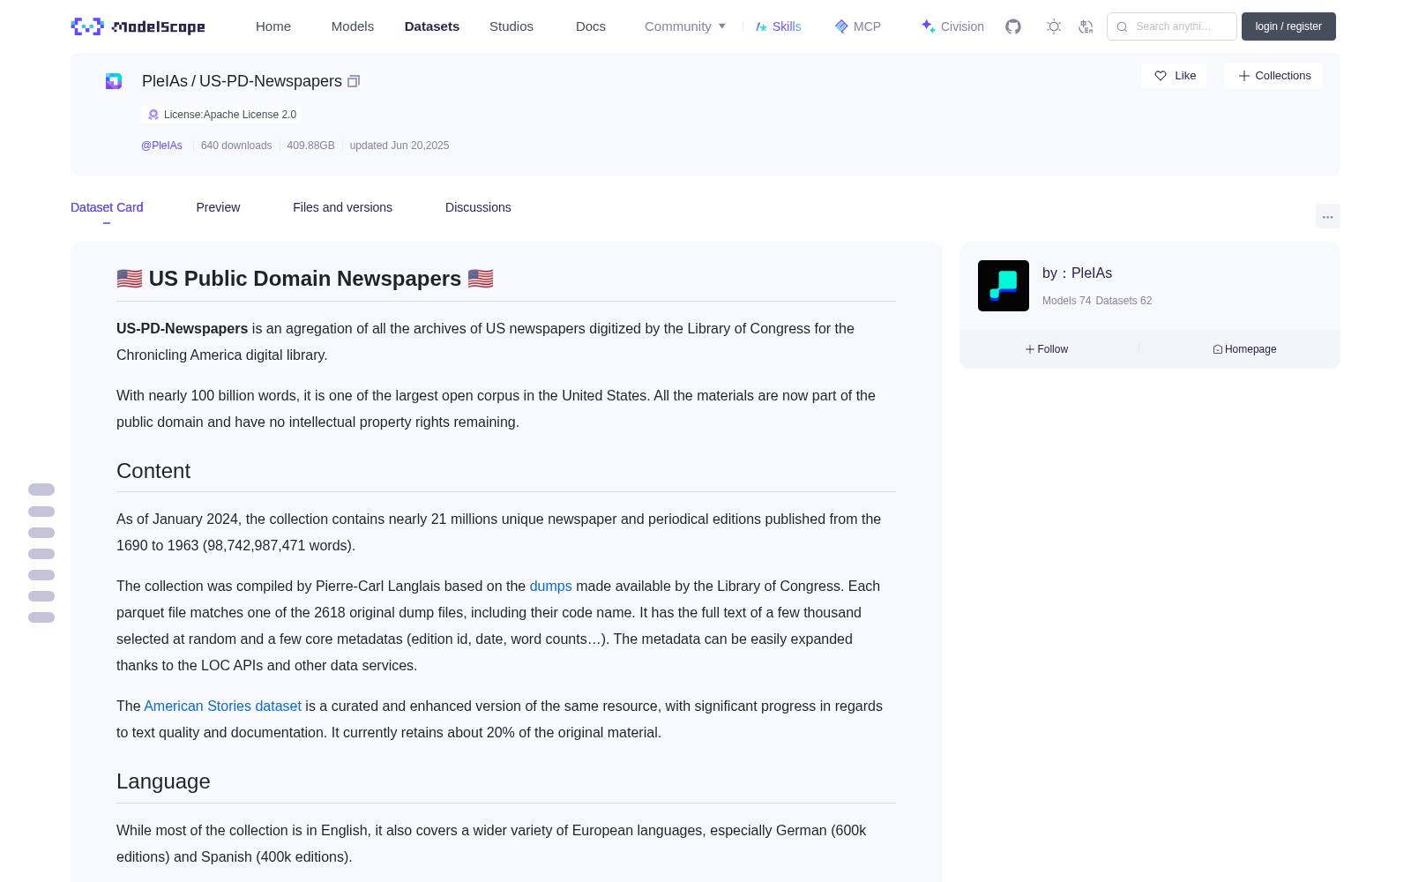Screen dimensions: 1411x882
Task: Open the Docs page
Action: click(x=591, y=26)
